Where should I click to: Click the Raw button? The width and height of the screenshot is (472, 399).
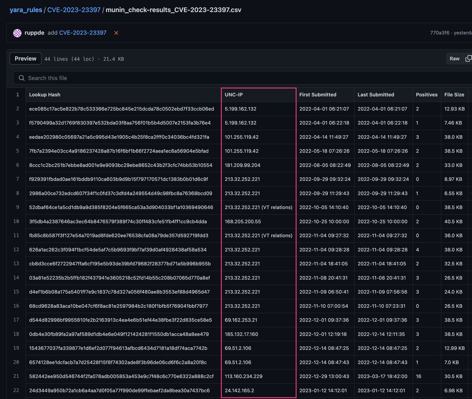tap(455, 59)
